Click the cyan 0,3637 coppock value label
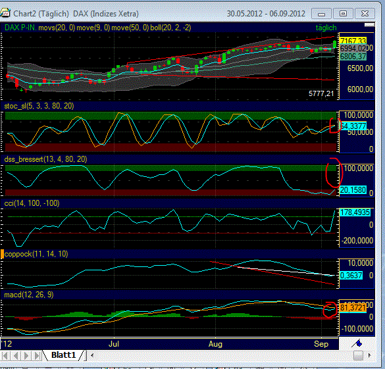Viewport: 385px width, 369px height. (351, 276)
